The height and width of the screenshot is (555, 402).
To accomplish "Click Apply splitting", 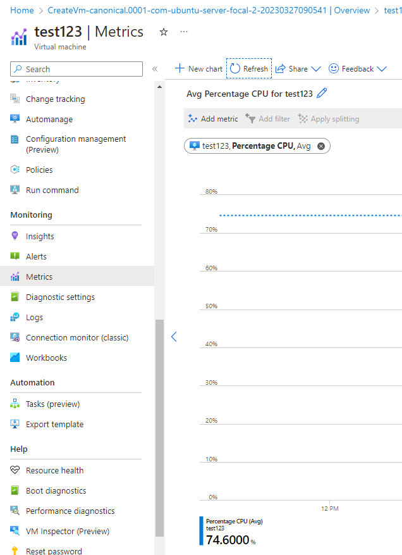I will point(329,118).
